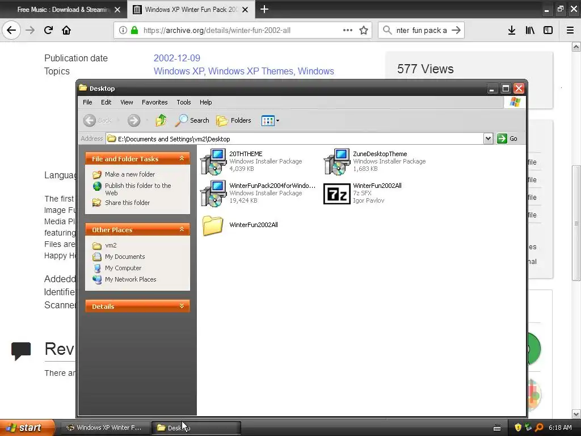581x436 pixels.
Task: Select the WinterFun2002All folder icon
Action: point(213,225)
